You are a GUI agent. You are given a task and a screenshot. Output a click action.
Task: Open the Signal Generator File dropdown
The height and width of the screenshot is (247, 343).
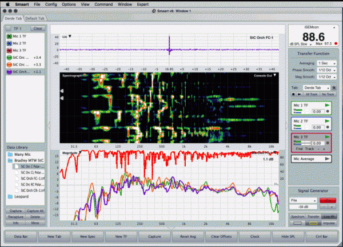point(304,201)
